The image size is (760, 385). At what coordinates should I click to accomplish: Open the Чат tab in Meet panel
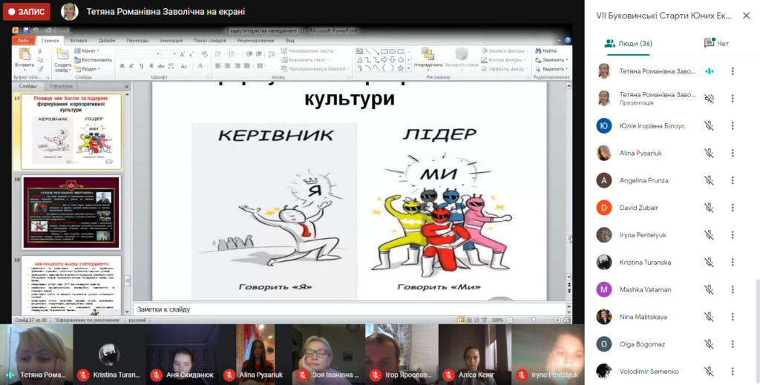tap(716, 44)
